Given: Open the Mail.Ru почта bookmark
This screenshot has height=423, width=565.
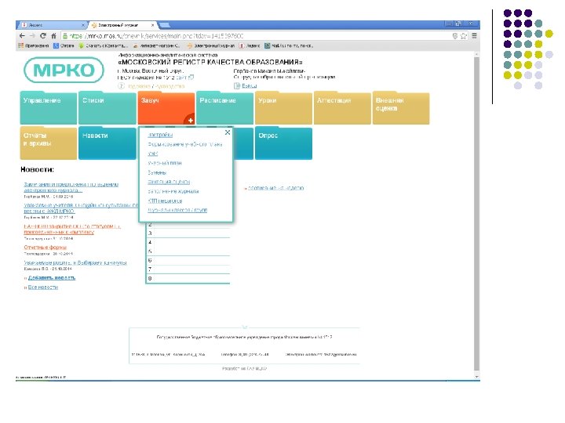Looking at the screenshot, I should [289, 45].
